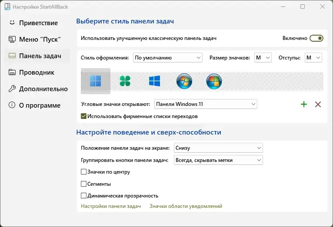Open the Меню "Пуск" section
Viewport: 333px width, 227px height.
point(35,39)
